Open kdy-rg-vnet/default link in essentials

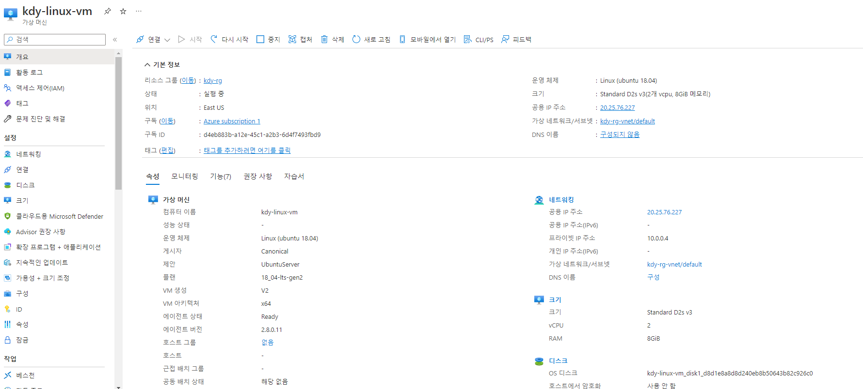pos(627,121)
